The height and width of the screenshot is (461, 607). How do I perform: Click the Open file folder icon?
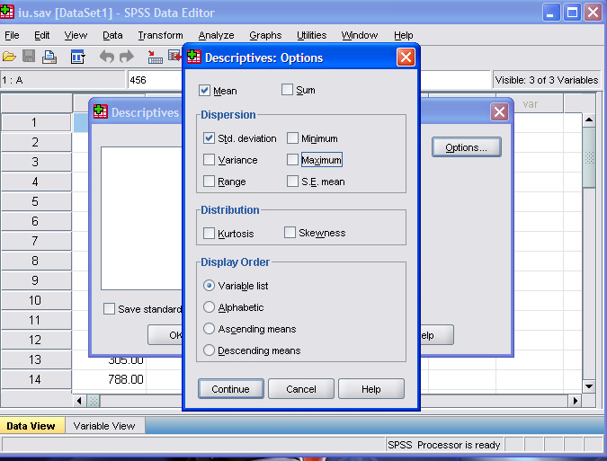click(9, 58)
